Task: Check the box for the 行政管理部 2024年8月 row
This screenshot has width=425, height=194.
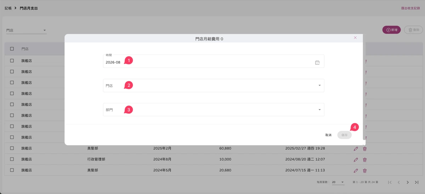Action: [12, 159]
